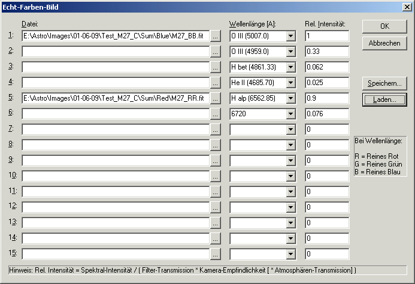Screen dimensions: 415x284
Task: Click the relative intensity field showing 0.33
Action: click(326, 52)
